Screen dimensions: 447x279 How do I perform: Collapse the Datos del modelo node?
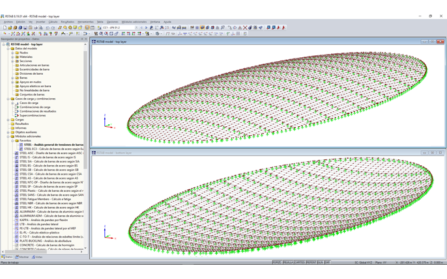coord(8,49)
